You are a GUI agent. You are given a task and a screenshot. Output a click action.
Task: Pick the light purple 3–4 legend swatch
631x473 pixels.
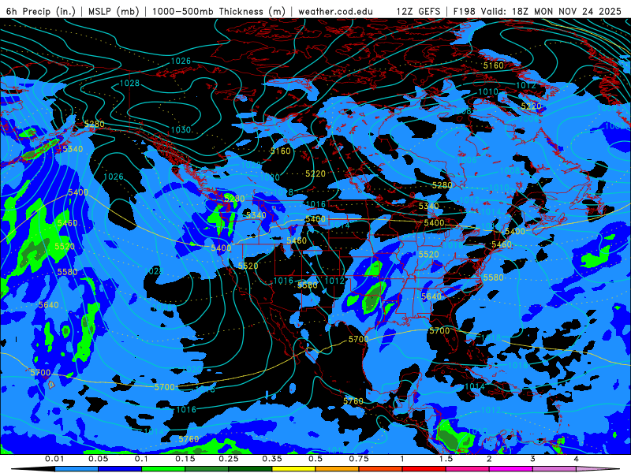tap(554, 469)
